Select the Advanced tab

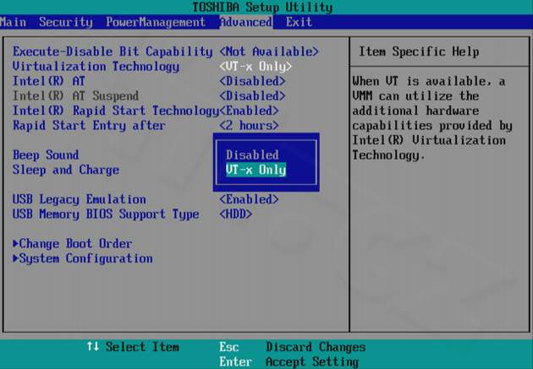tap(245, 23)
